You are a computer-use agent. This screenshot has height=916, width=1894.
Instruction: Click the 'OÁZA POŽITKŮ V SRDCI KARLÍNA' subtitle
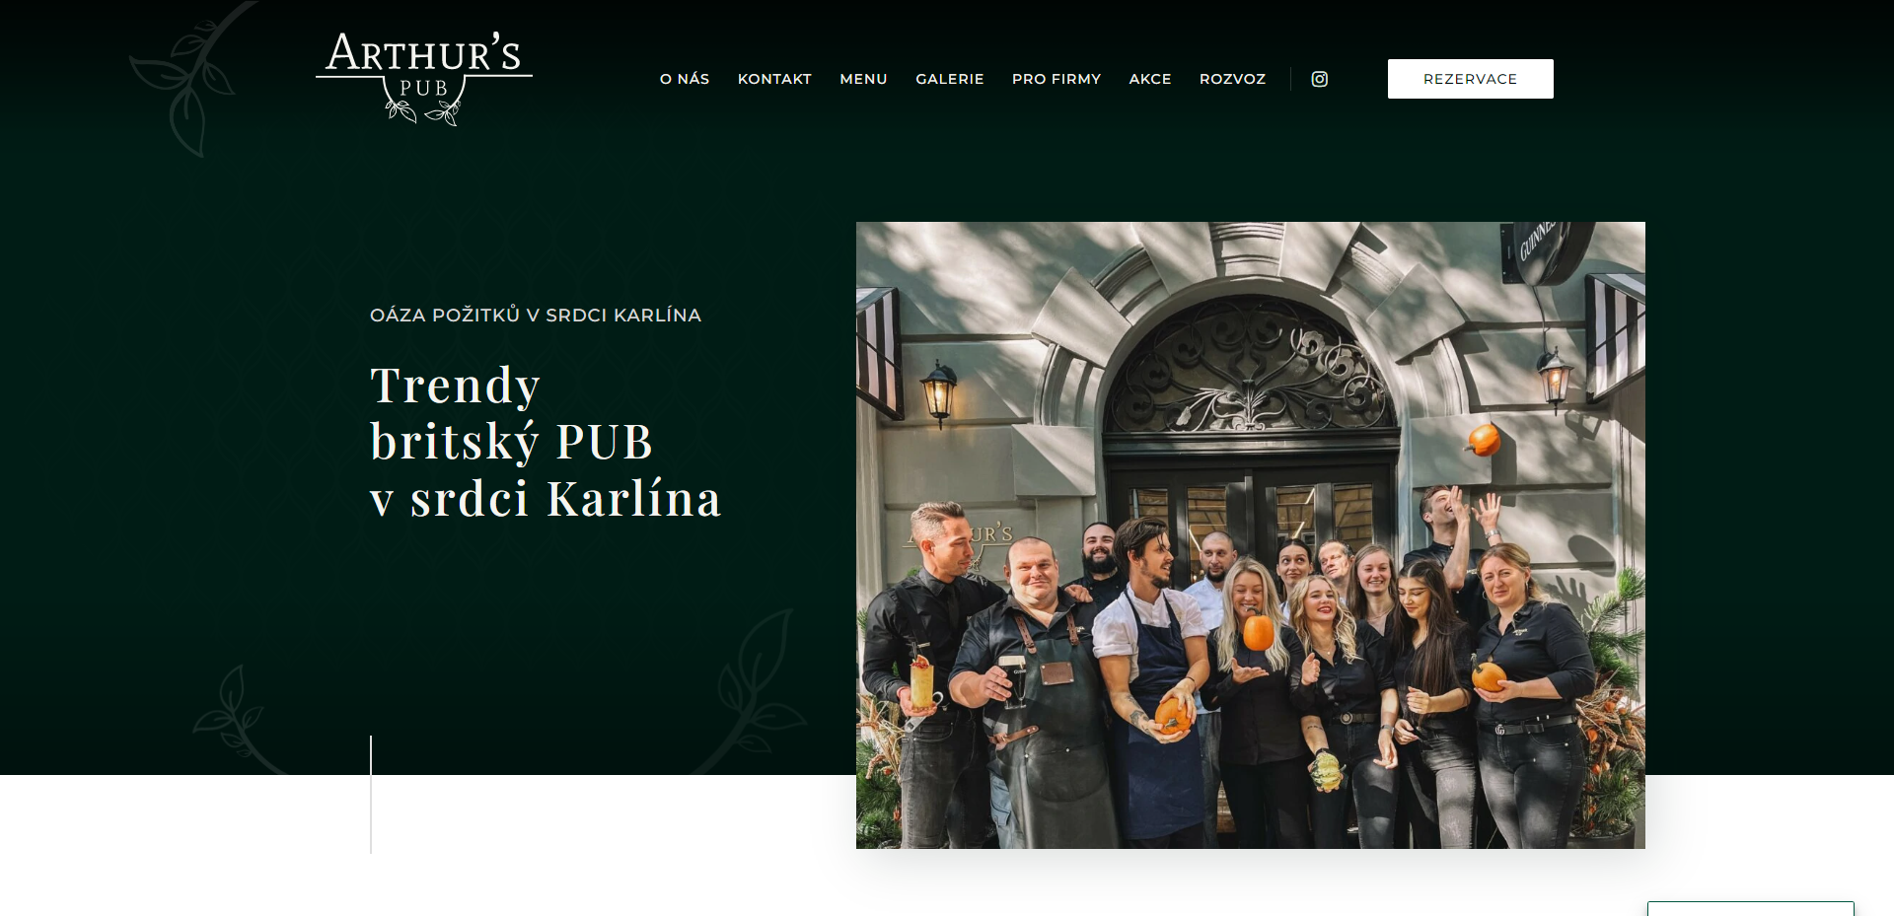(x=536, y=316)
